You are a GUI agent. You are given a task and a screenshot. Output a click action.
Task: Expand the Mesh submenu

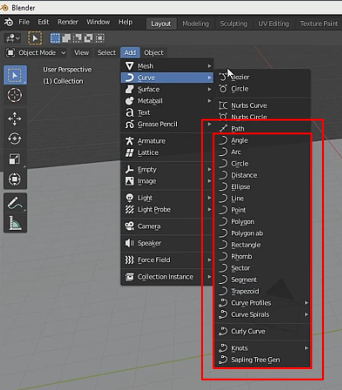point(167,66)
